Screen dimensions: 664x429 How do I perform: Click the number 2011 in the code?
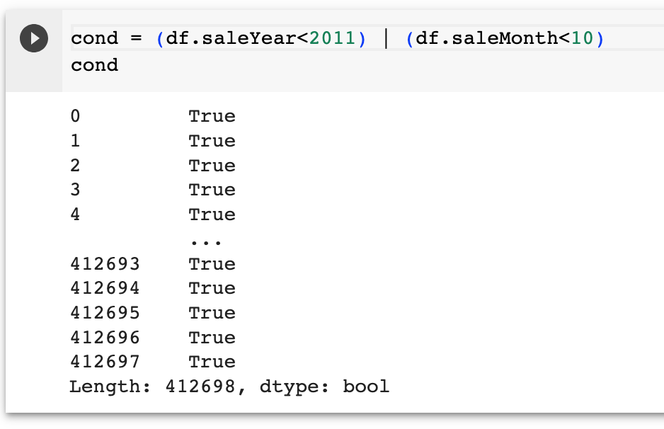point(333,38)
